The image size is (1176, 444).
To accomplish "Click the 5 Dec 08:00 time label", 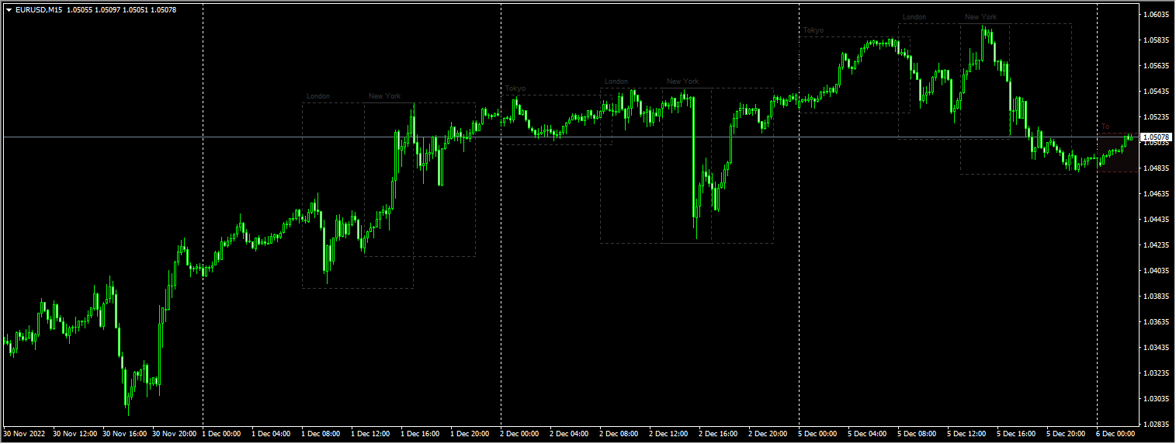I will (x=918, y=434).
